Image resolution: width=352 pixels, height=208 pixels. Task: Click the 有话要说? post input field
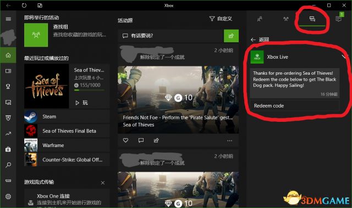(171, 36)
